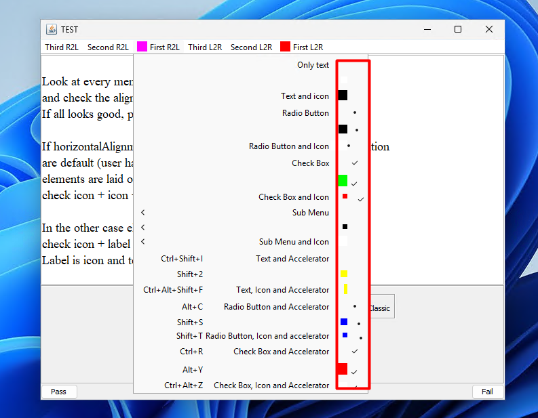The height and width of the screenshot is (418, 538).
Task: Open the 'Third L2R' menu
Action: [205, 47]
